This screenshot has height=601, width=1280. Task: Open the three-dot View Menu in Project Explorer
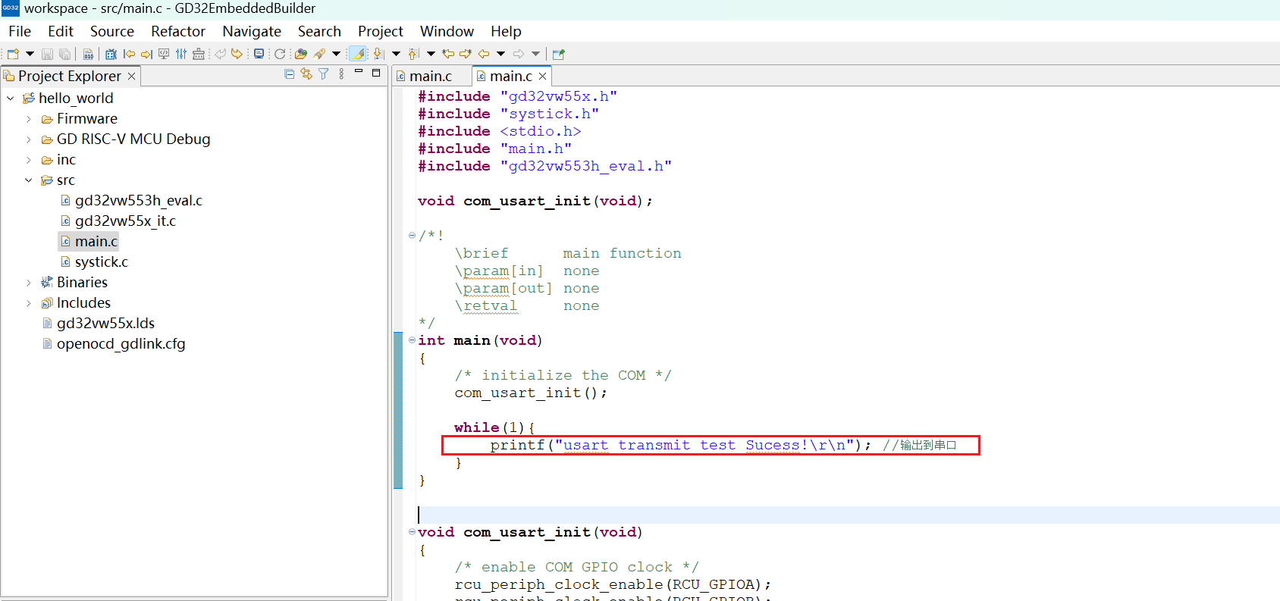pos(341,74)
